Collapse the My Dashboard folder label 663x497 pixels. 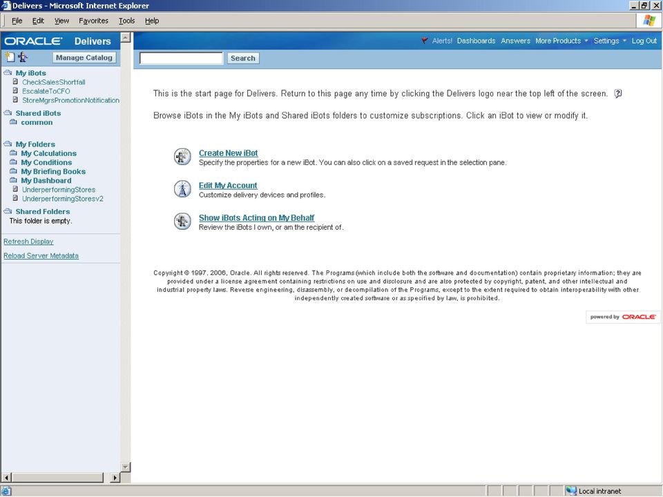coord(46,180)
